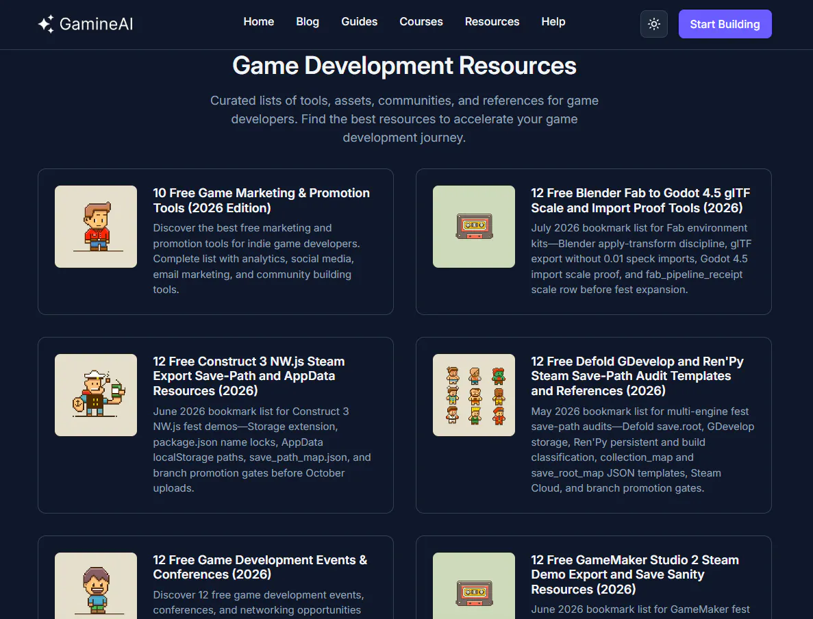Click the cassette thumbnail of Blender Fab card

pyautogui.click(x=474, y=227)
